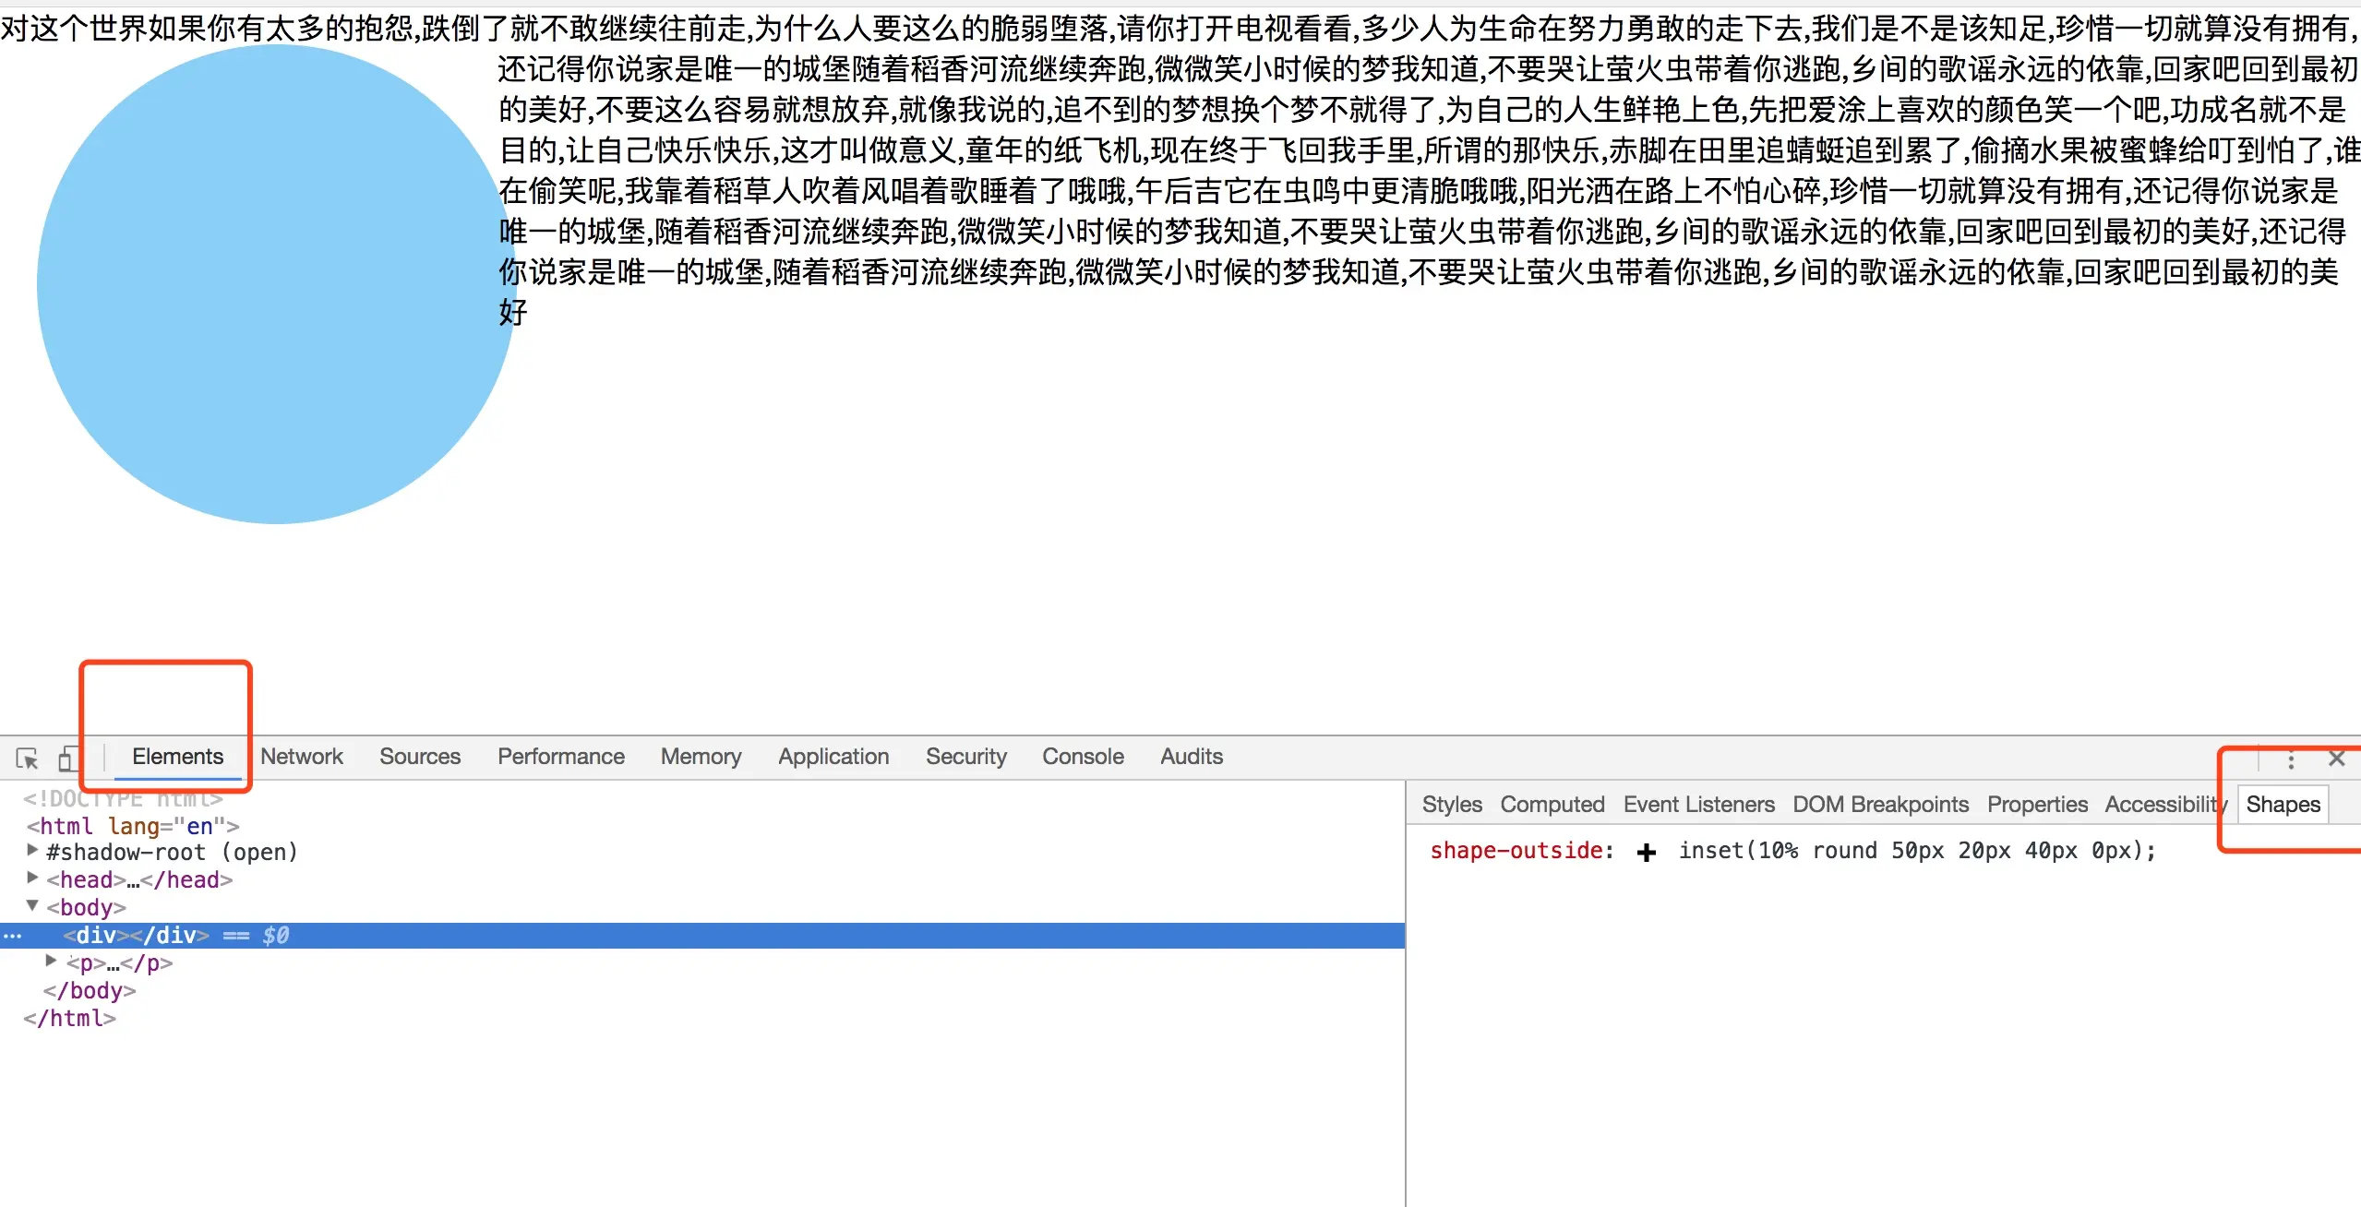
Task: Open Event Listeners pane
Action: 1698,805
